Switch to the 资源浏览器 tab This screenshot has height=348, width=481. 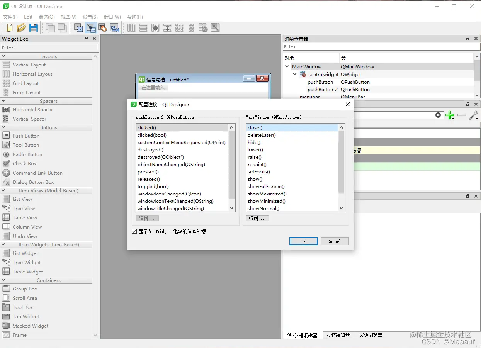371,335
